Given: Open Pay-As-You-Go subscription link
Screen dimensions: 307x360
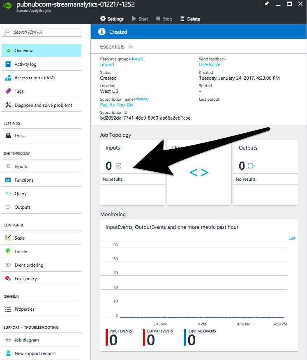Looking at the screenshot, I should (116, 105).
